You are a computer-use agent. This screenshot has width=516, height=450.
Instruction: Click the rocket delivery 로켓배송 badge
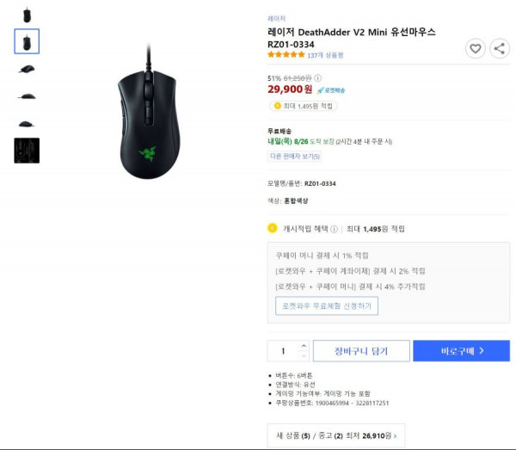pyautogui.click(x=331, y=90)
